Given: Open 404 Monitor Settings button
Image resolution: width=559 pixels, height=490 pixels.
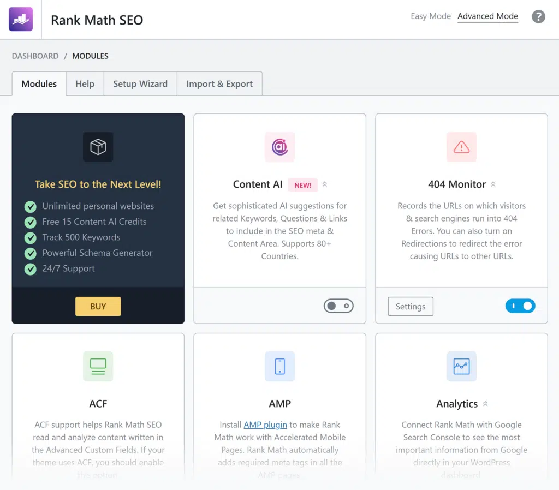Looking at the screenshot, I should pos(411,307).
